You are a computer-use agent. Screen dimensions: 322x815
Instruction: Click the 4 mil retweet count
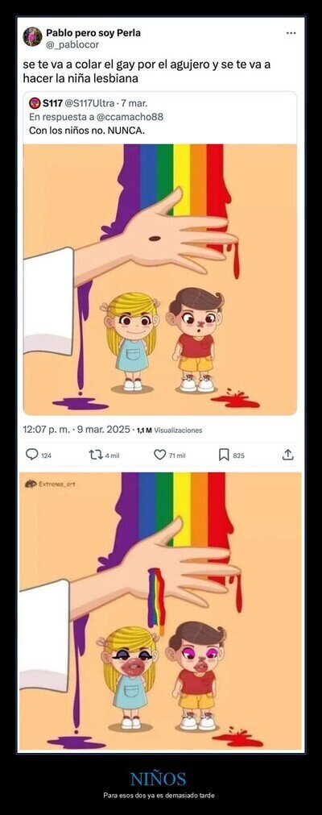click(112, 455)
